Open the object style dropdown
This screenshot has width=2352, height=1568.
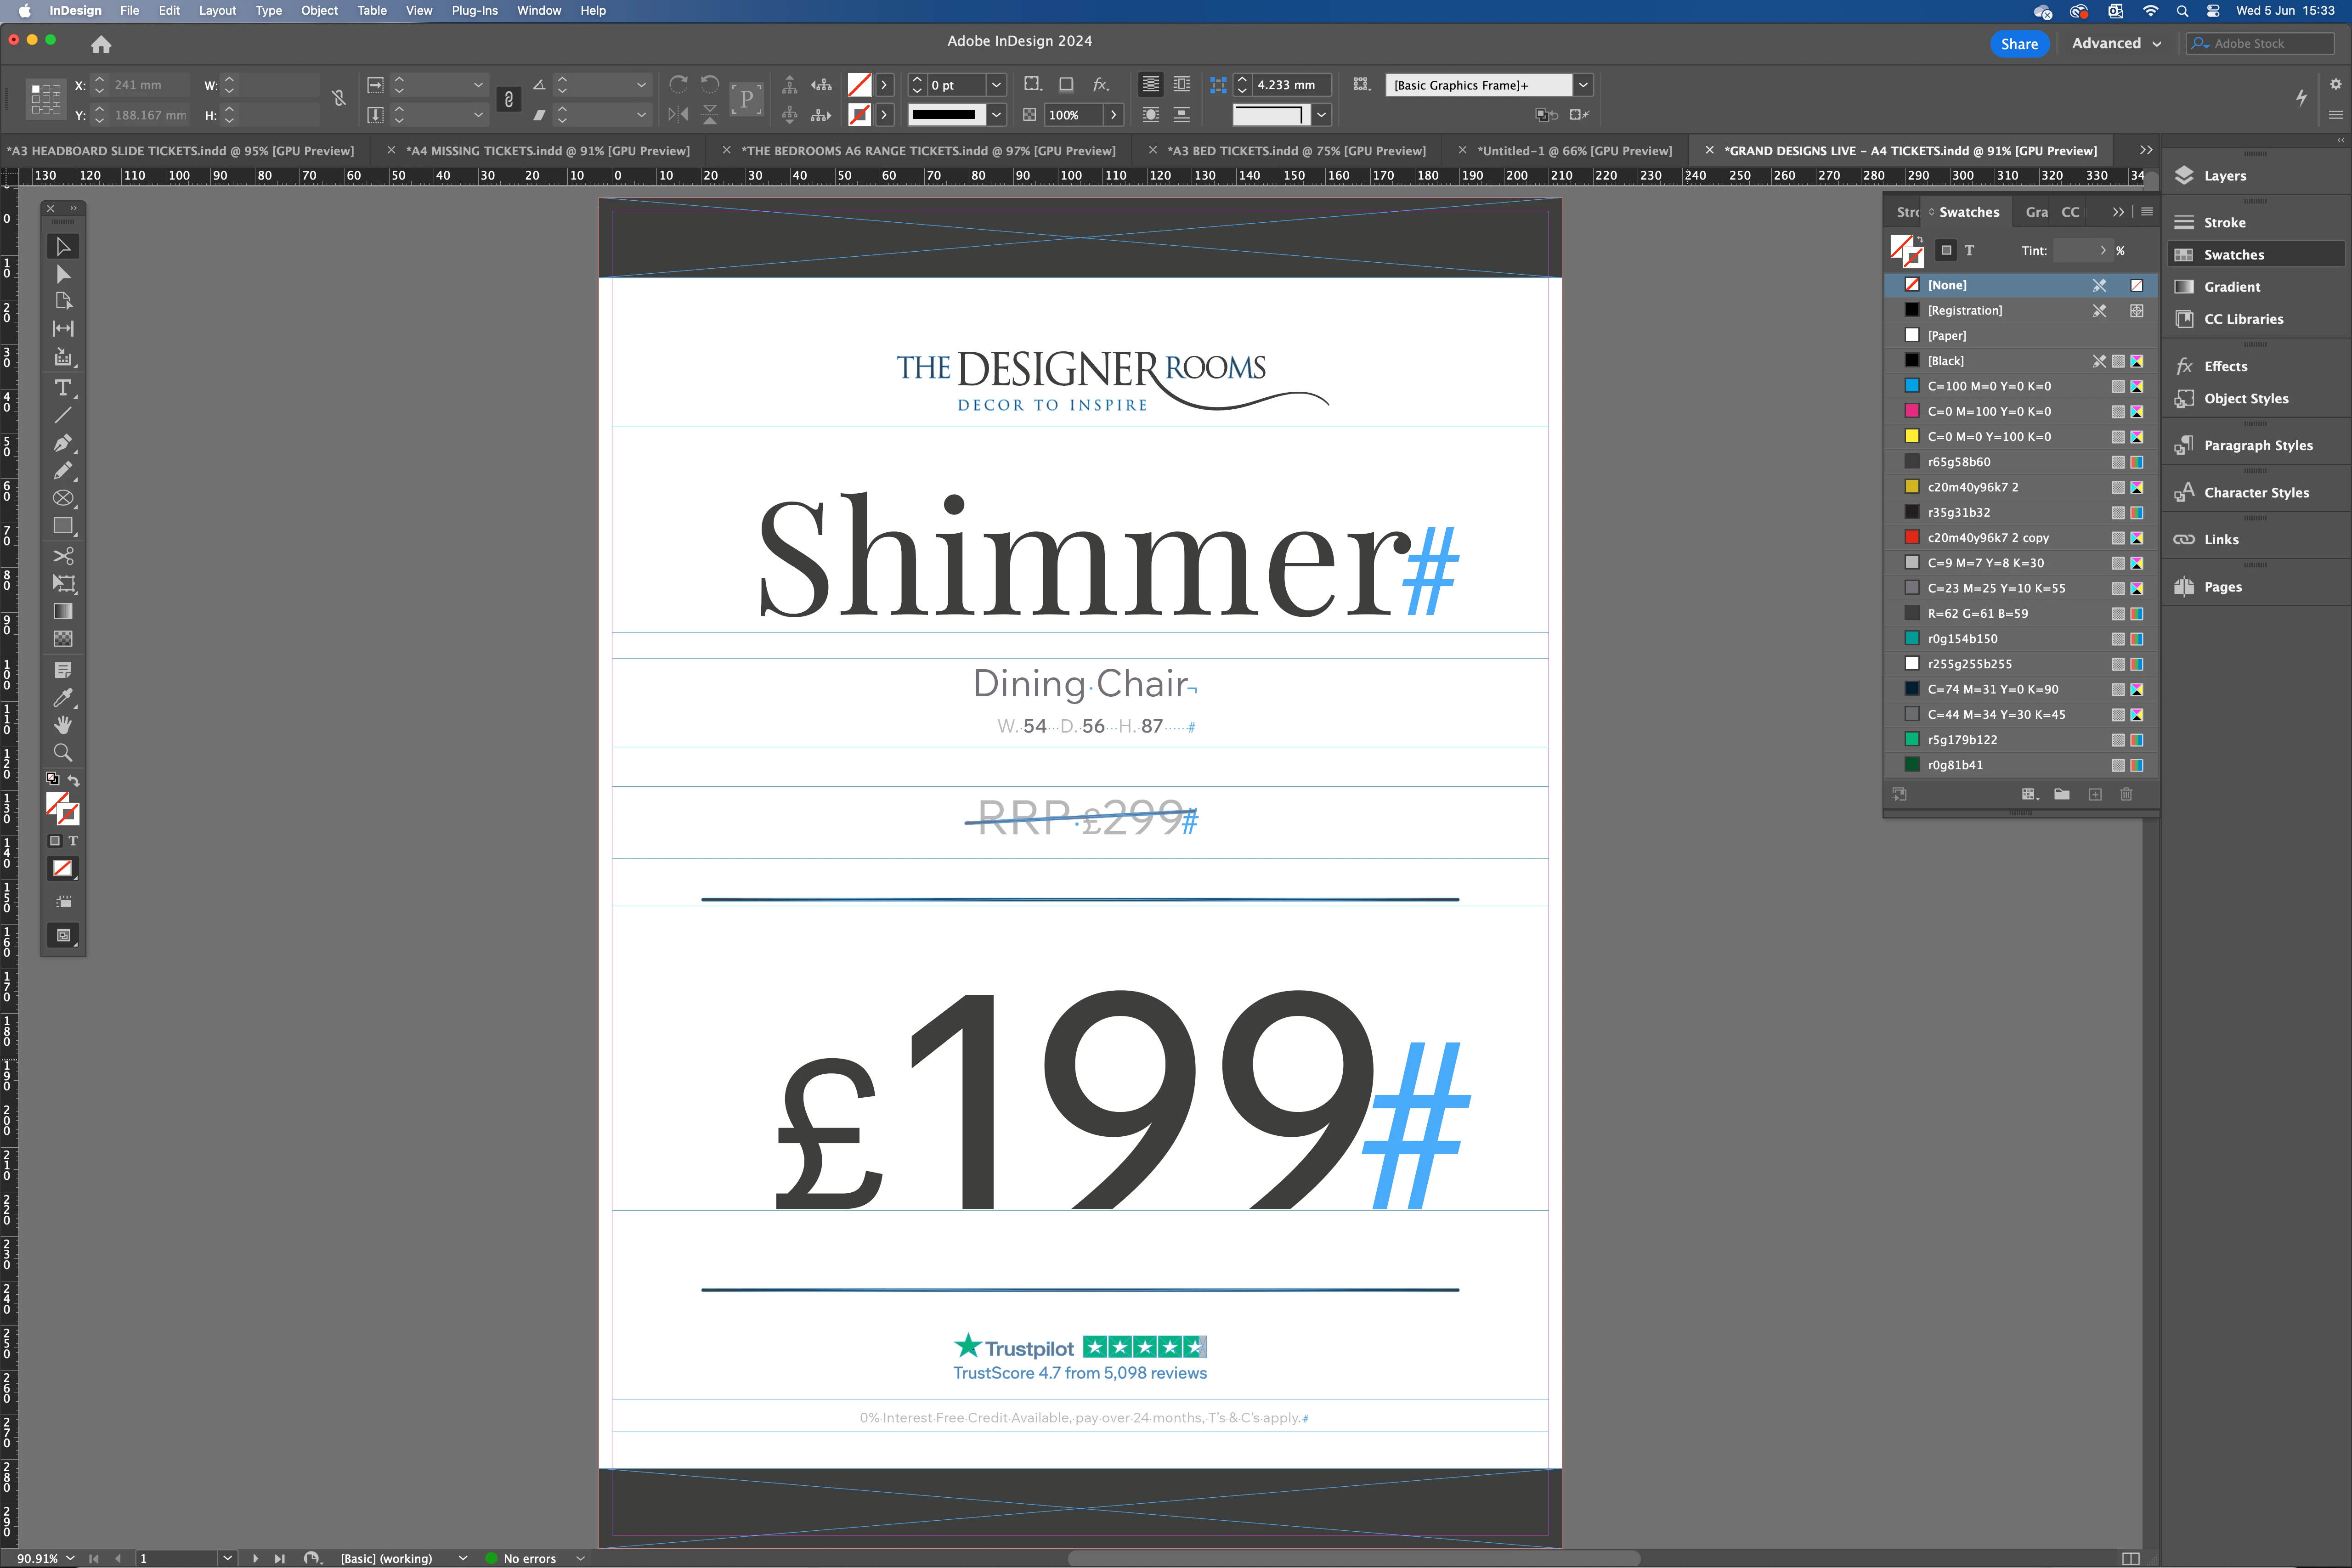tap(1583, 85)
